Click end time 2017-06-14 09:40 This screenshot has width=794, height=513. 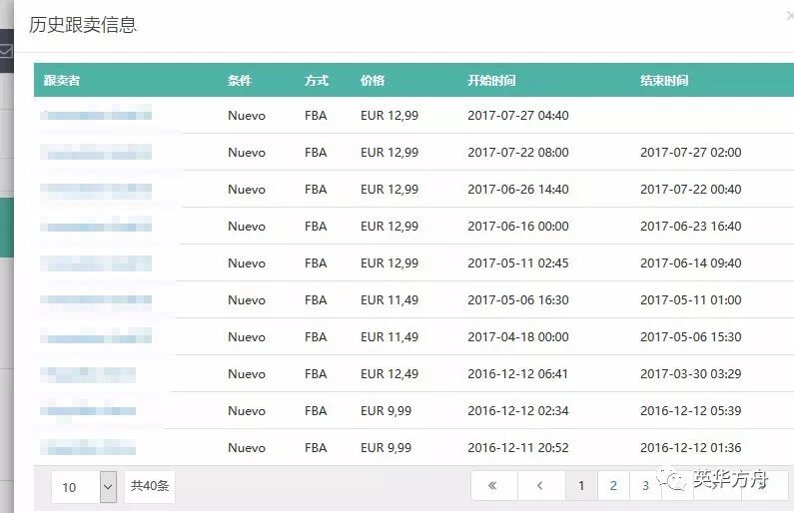click(x=691, y=263)
